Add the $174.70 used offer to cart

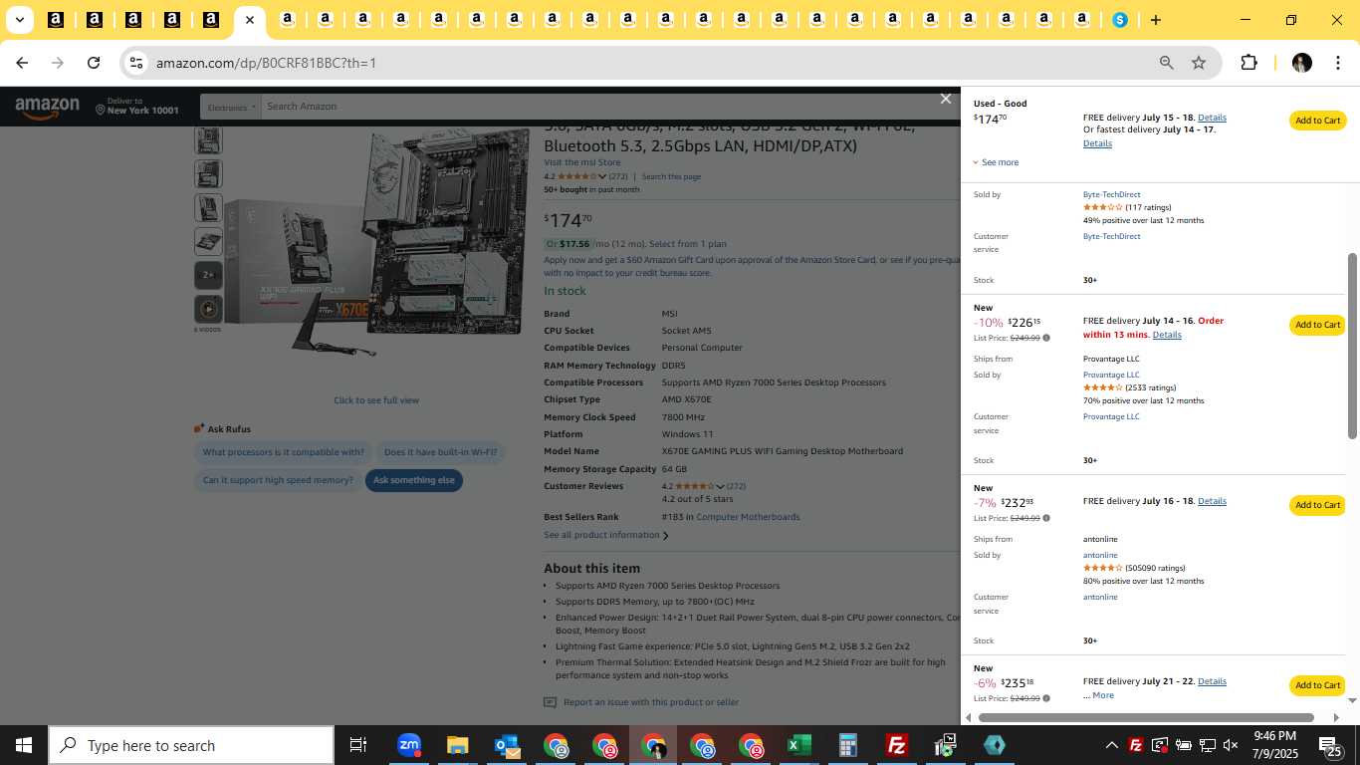click(x=1317, y=121)
